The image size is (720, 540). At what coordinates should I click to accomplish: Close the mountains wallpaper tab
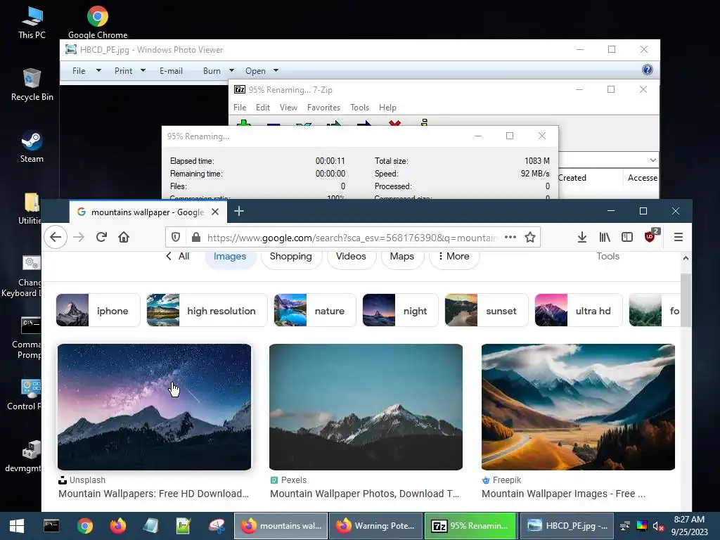[215, 212]
